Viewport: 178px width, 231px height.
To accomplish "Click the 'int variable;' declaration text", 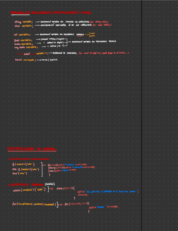I will coord(22,35).
